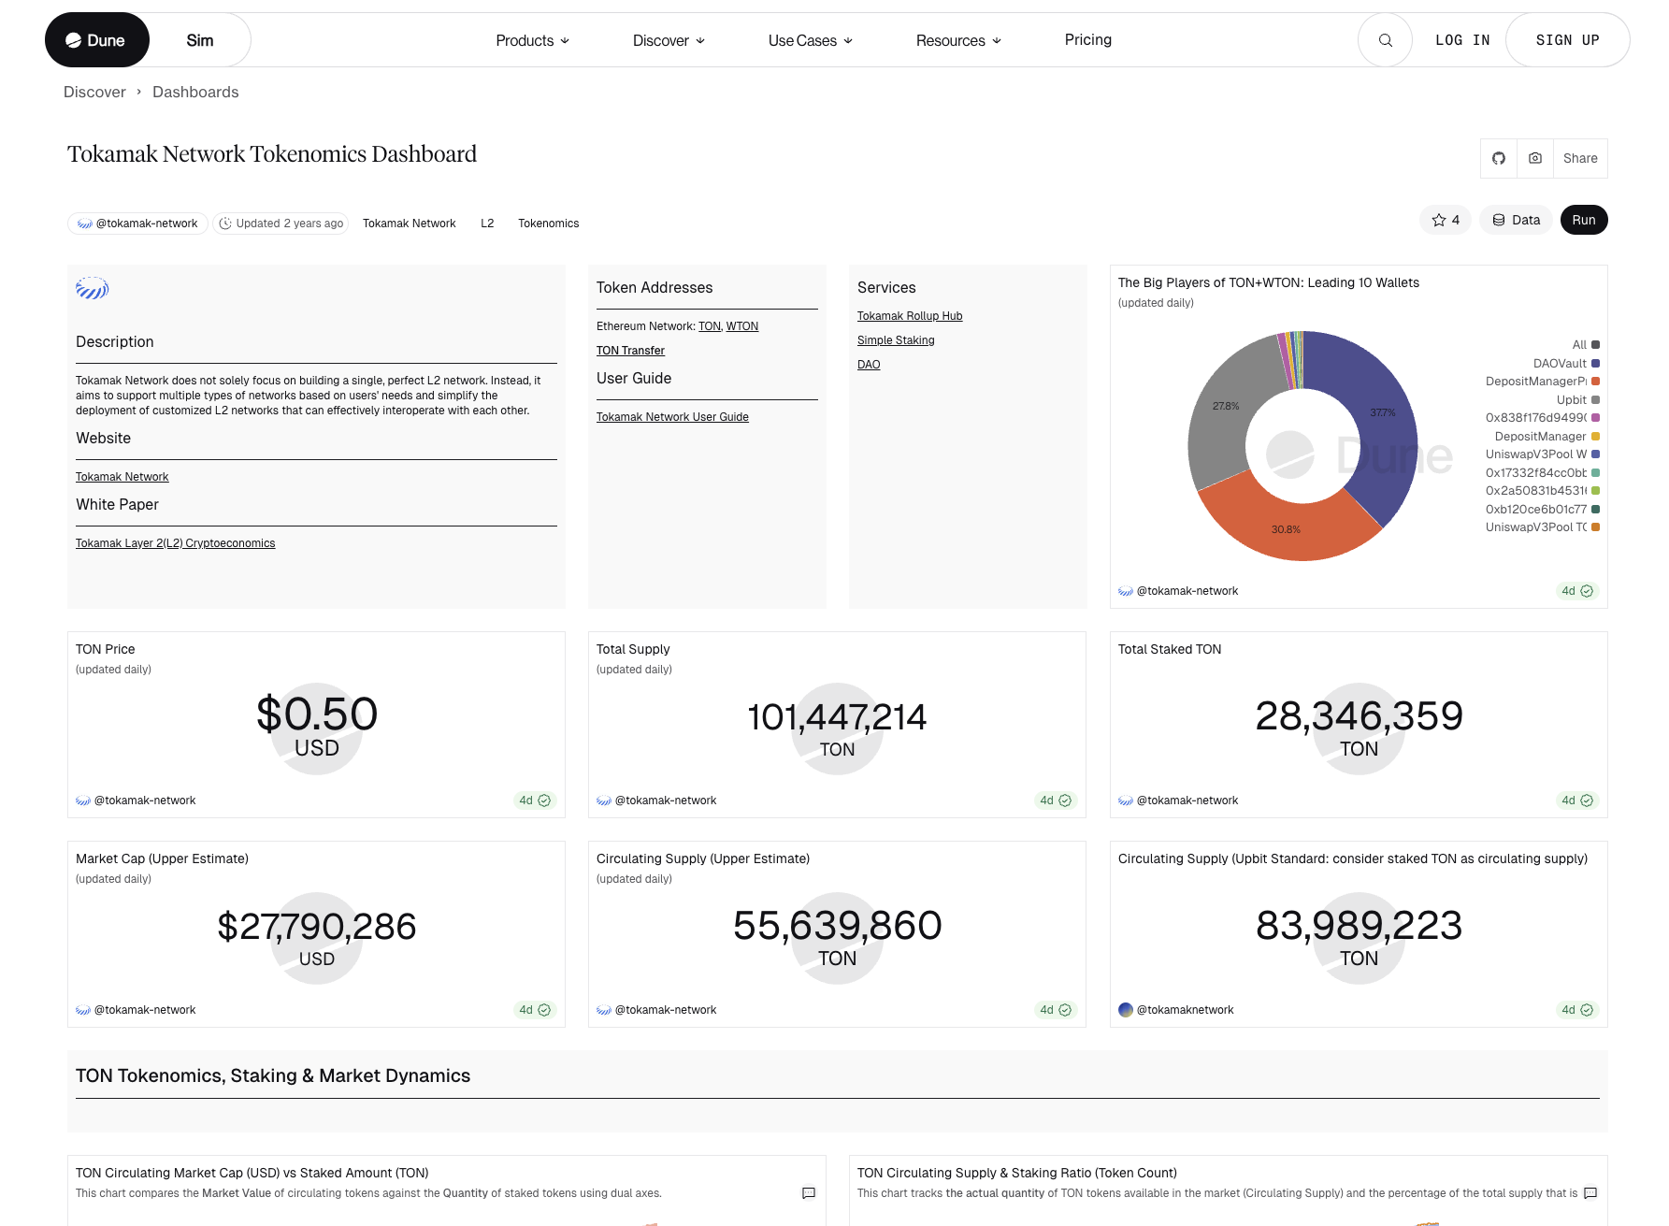Open the Tokamak Rollup Hub link

910,316
